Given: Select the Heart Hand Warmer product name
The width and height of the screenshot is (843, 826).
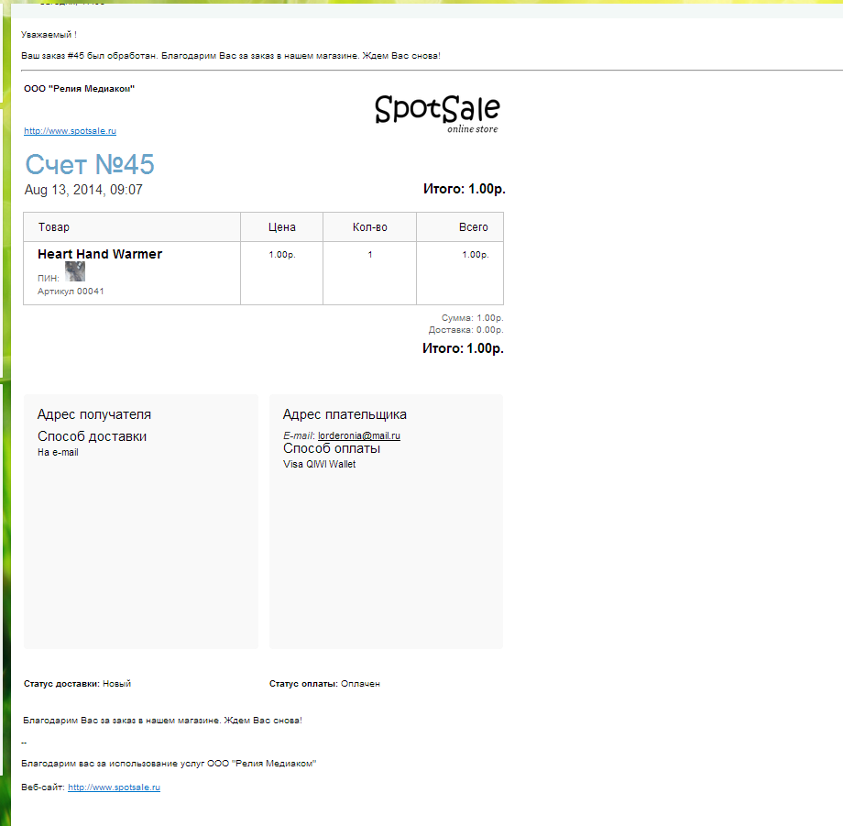Looking at the screenshot, I should coord(100,254).
